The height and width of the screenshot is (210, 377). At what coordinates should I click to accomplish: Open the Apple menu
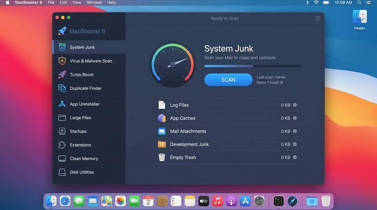8,2
